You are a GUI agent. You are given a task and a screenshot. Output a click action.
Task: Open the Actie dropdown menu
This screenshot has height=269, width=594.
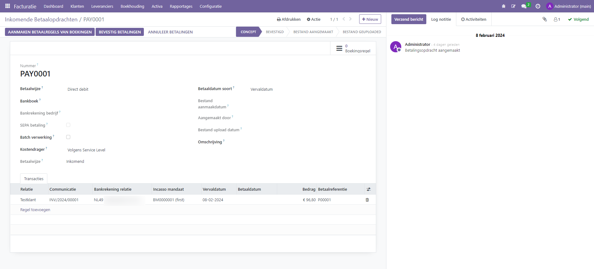[313, 19]
